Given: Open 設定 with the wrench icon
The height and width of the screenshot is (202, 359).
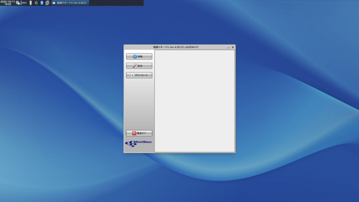Looking at the screenshot, I should click(x=139, y=66).
